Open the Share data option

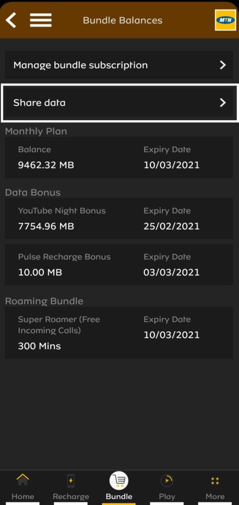(x=119, y=103)
